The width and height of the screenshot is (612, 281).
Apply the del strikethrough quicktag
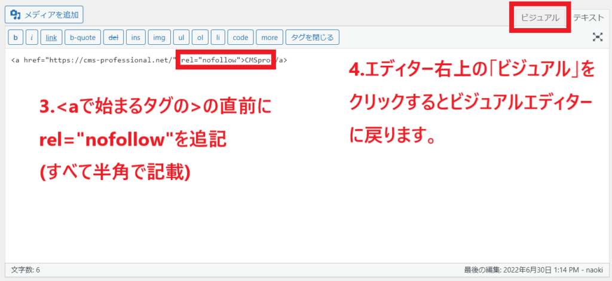(x=114, y=38)
